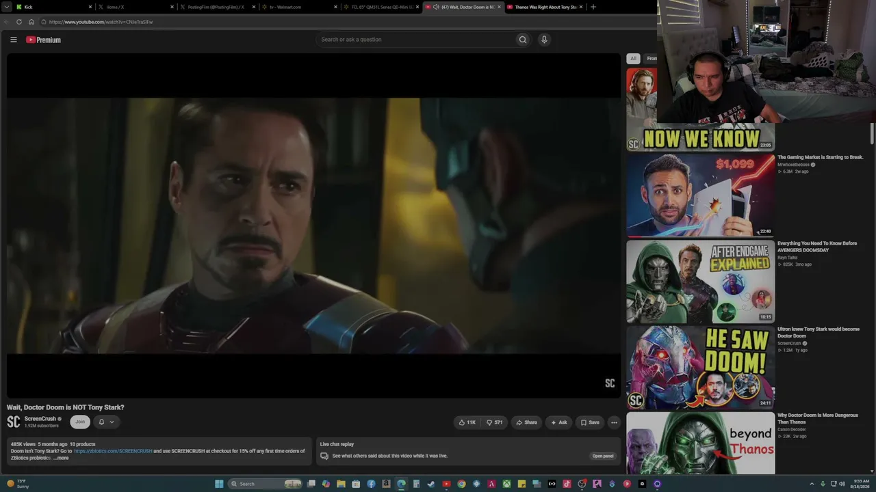Viewport: 876px width, 492px height.
Task: Open the ScreenCrush channel avatar
Action: [14, 422]
